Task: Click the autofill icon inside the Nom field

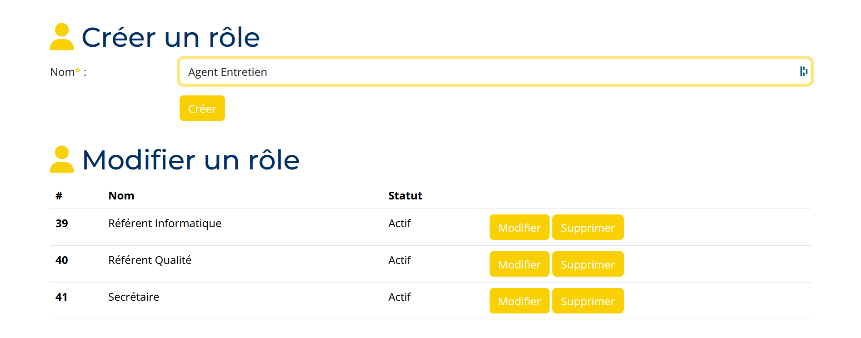Action: click(803, 71)
